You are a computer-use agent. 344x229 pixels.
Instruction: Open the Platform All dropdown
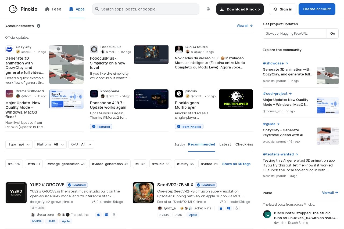[50, 144]
